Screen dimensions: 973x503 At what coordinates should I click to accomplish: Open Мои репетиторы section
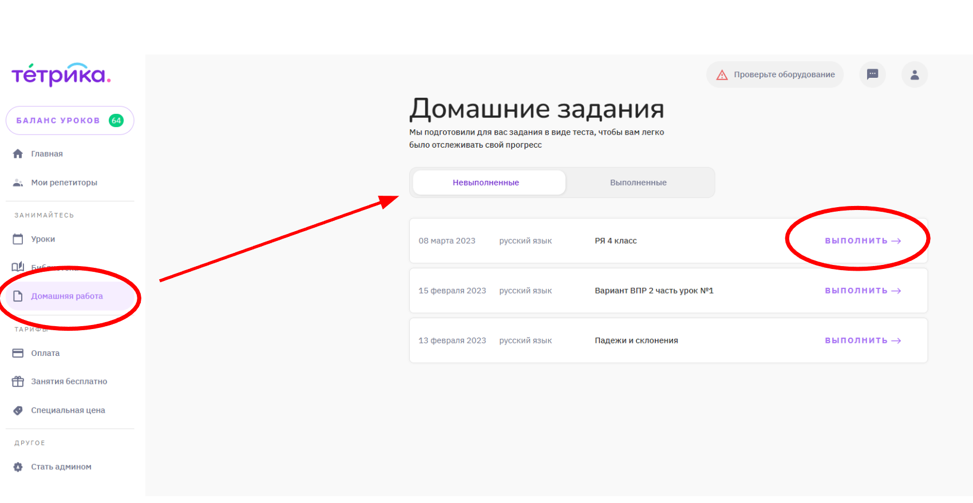(64, 183)
